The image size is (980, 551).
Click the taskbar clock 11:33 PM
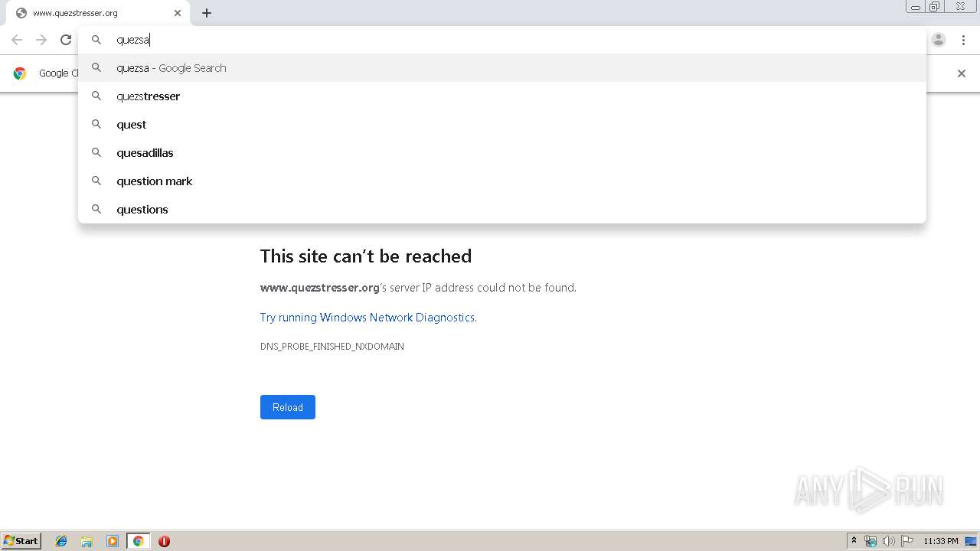941,541
